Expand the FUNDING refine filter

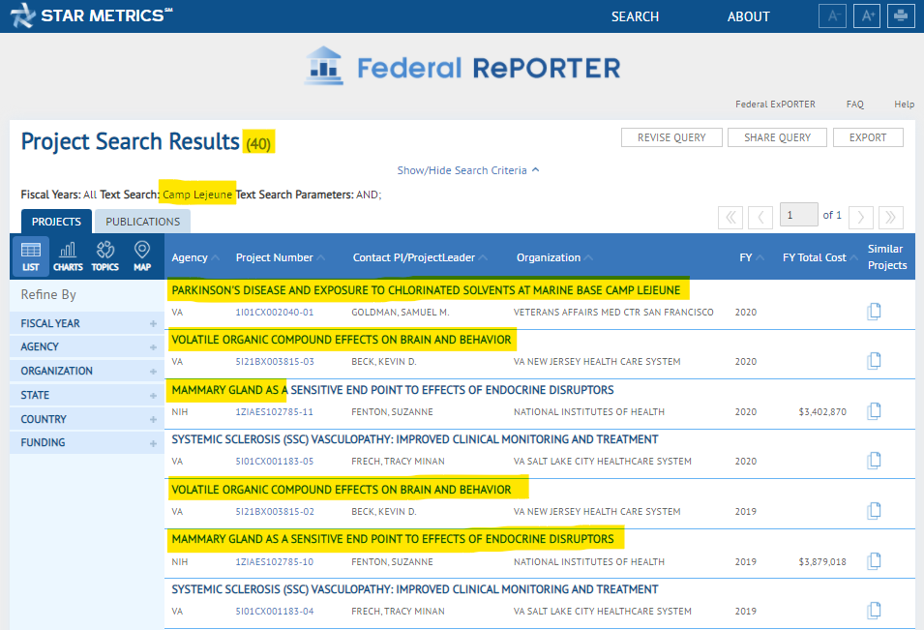[87, 442]
